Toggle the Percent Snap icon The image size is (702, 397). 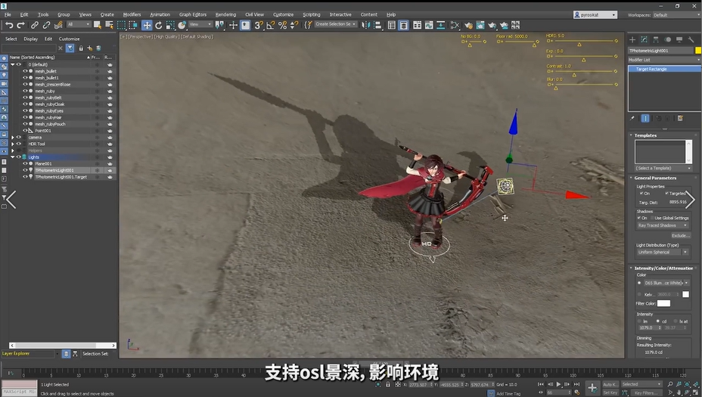[282, 25]
